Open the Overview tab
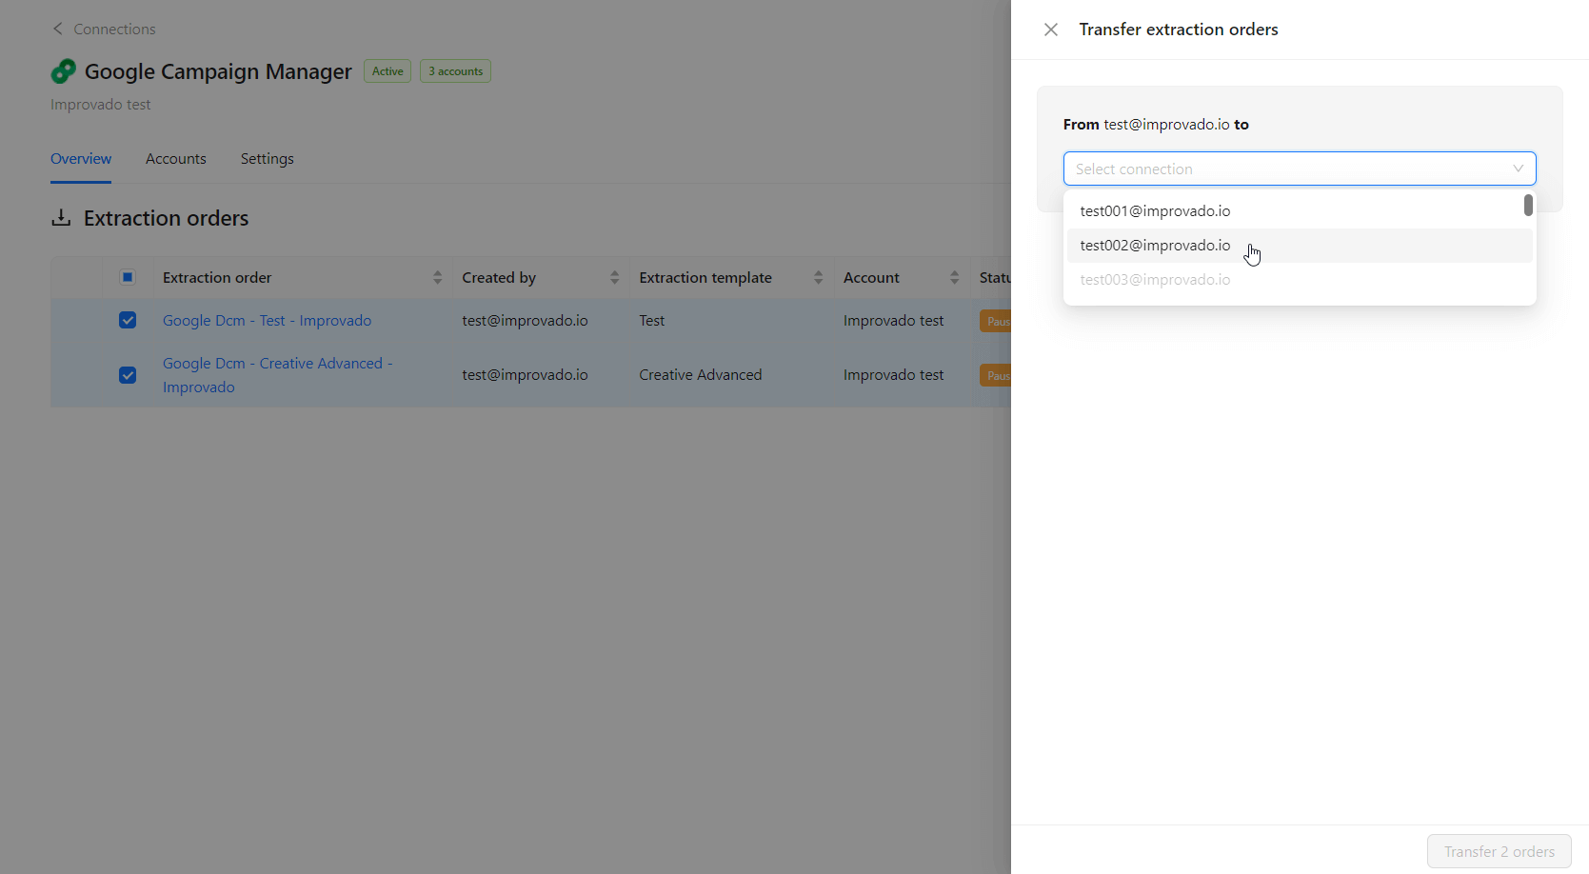Viewport: 1589px width, 874px height. point(81,159)
